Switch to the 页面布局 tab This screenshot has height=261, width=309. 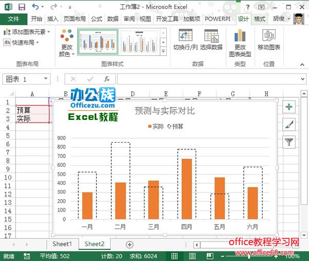[75, 19]
